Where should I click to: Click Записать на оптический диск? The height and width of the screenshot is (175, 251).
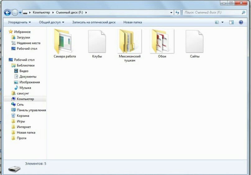coord(94,22)
